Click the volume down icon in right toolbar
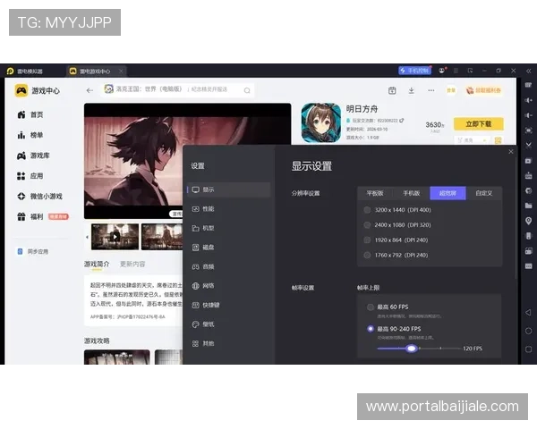This screenshot has width=537, height=429. click(x=528, y=115)
